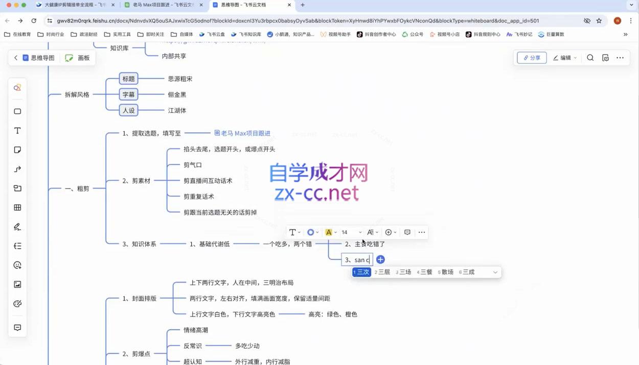Toggle the eye icon in the address bar
Image resolution: width=639 pixels, height=365 pixels.
click(586, 20)
